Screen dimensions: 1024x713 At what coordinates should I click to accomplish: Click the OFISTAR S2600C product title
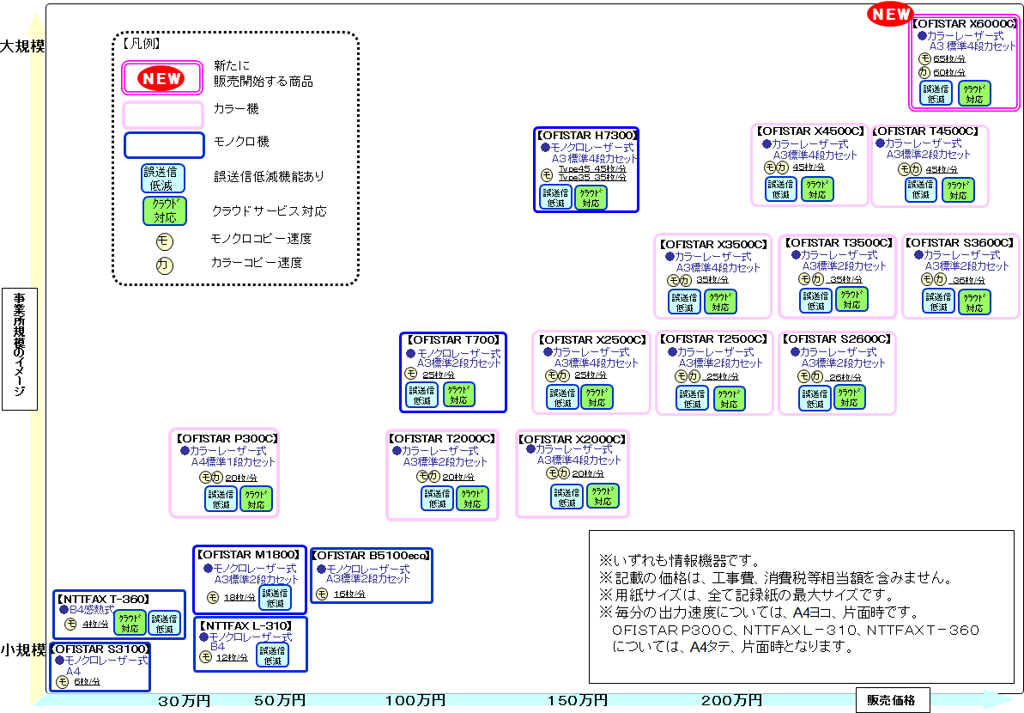coord(837,339)
